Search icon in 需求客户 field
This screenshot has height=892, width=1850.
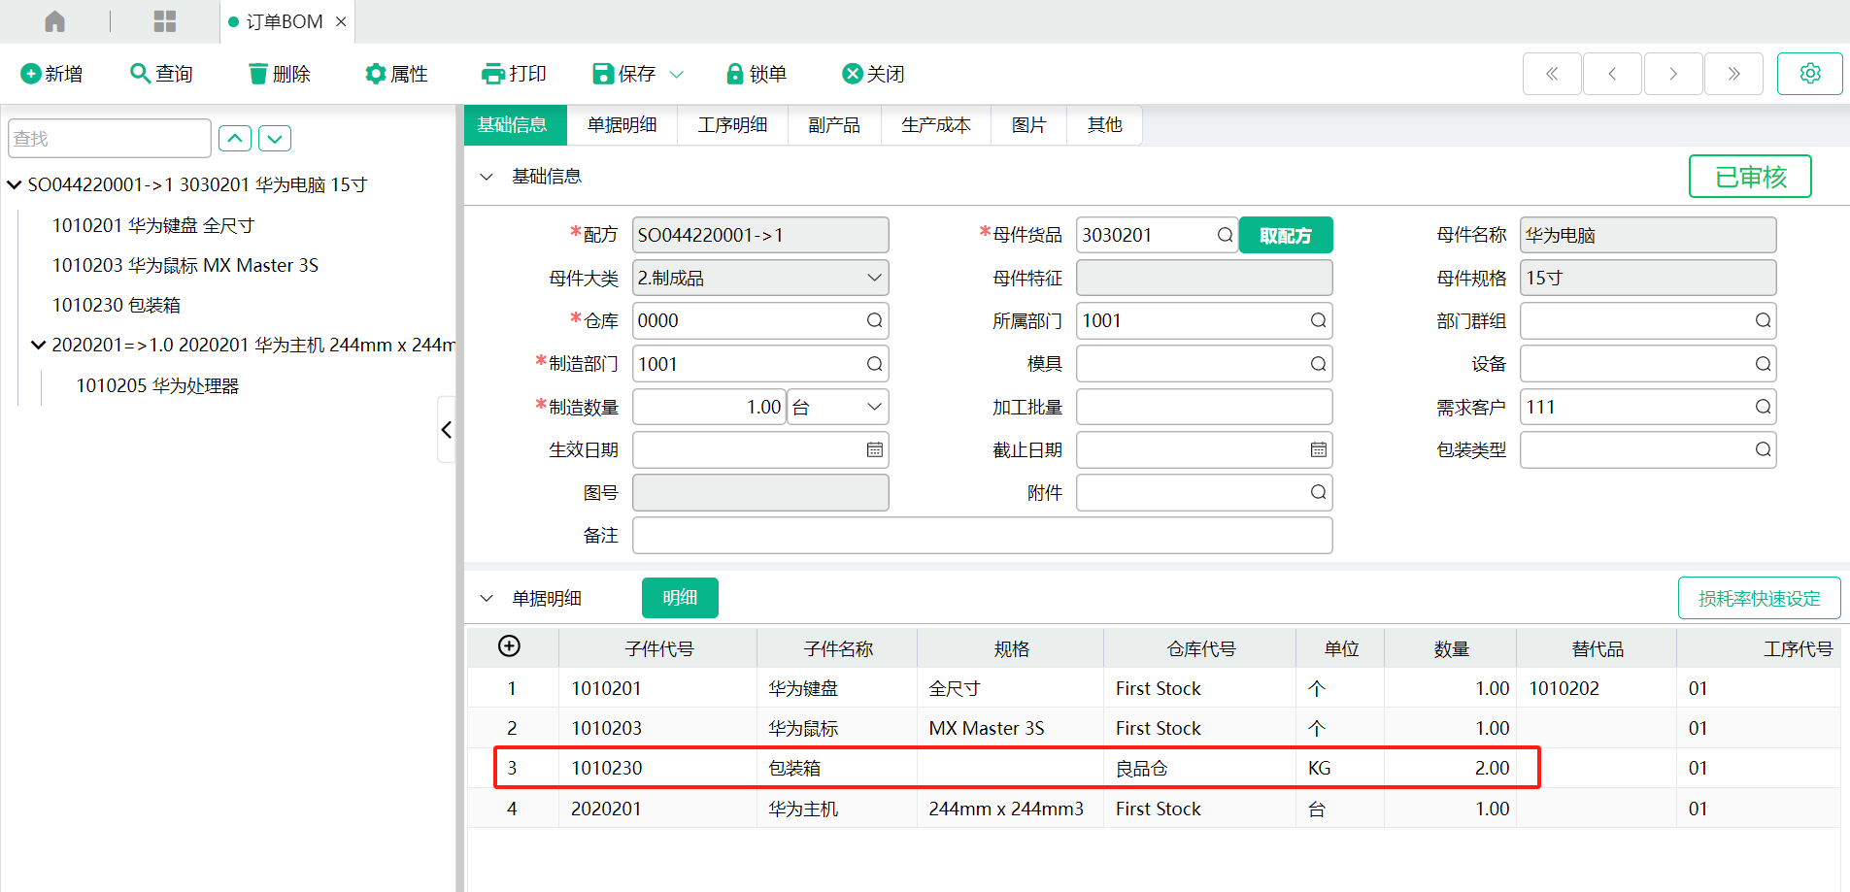[1763, 407]
